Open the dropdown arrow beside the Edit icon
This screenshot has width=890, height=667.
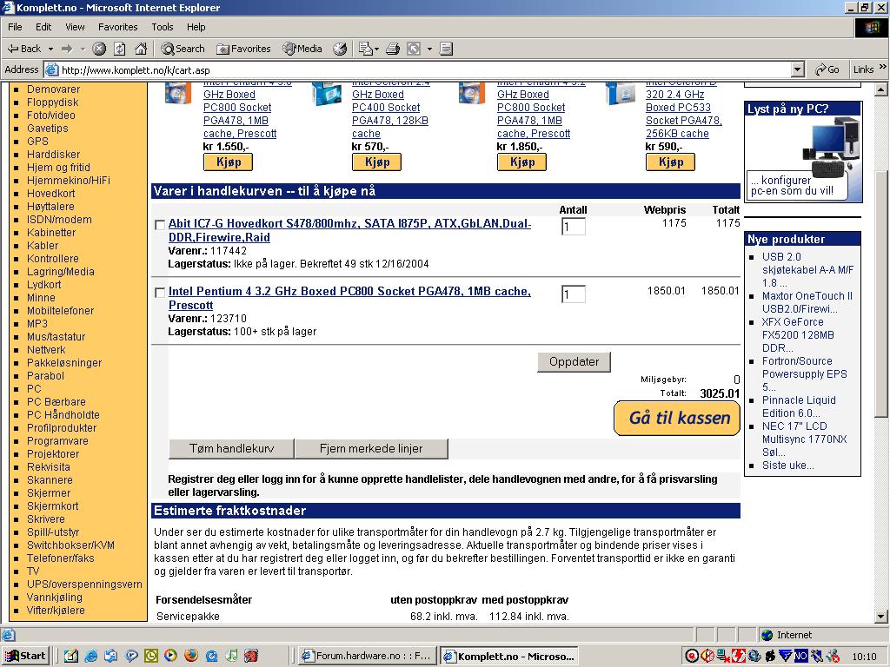(429, 49)
